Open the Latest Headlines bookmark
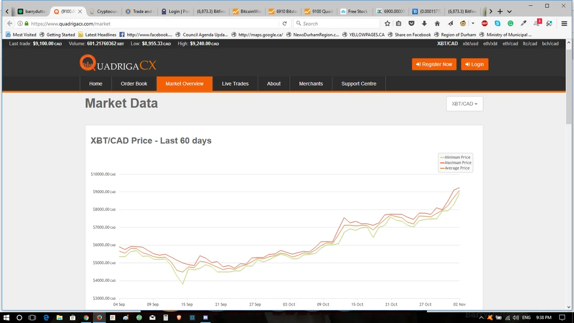574x323 pixels. pyautogui.click(x=97, y=35)
